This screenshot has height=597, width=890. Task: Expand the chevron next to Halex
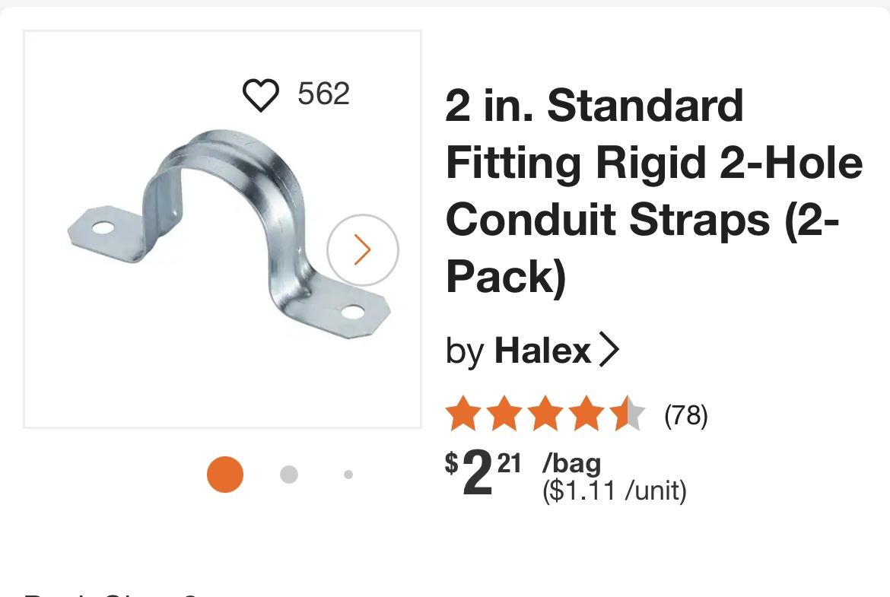(609, 350)
